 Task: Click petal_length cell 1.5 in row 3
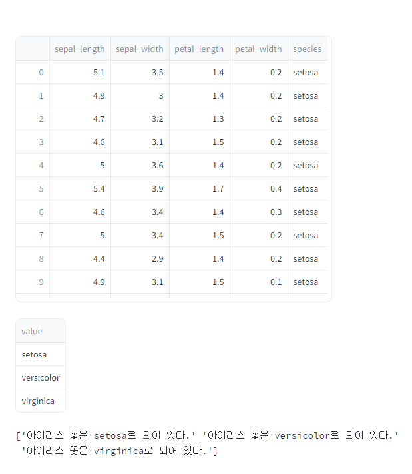pos(200,142)
